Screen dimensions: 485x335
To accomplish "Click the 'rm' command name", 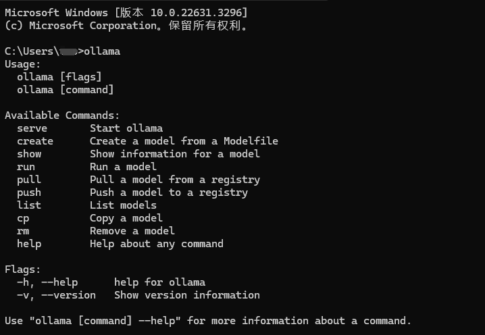I will tap(23, 231).
